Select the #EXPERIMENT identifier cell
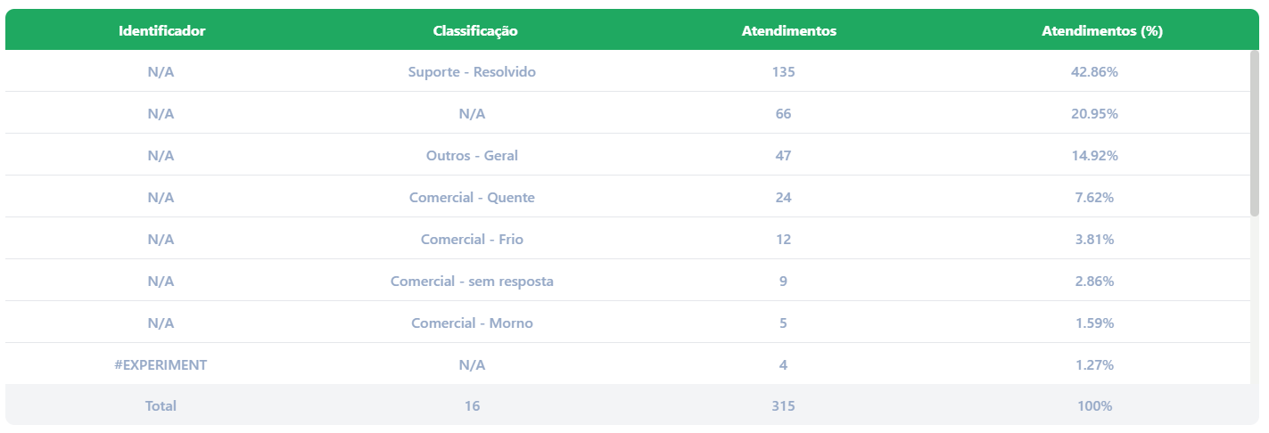1269x433 pixels. 161,364
